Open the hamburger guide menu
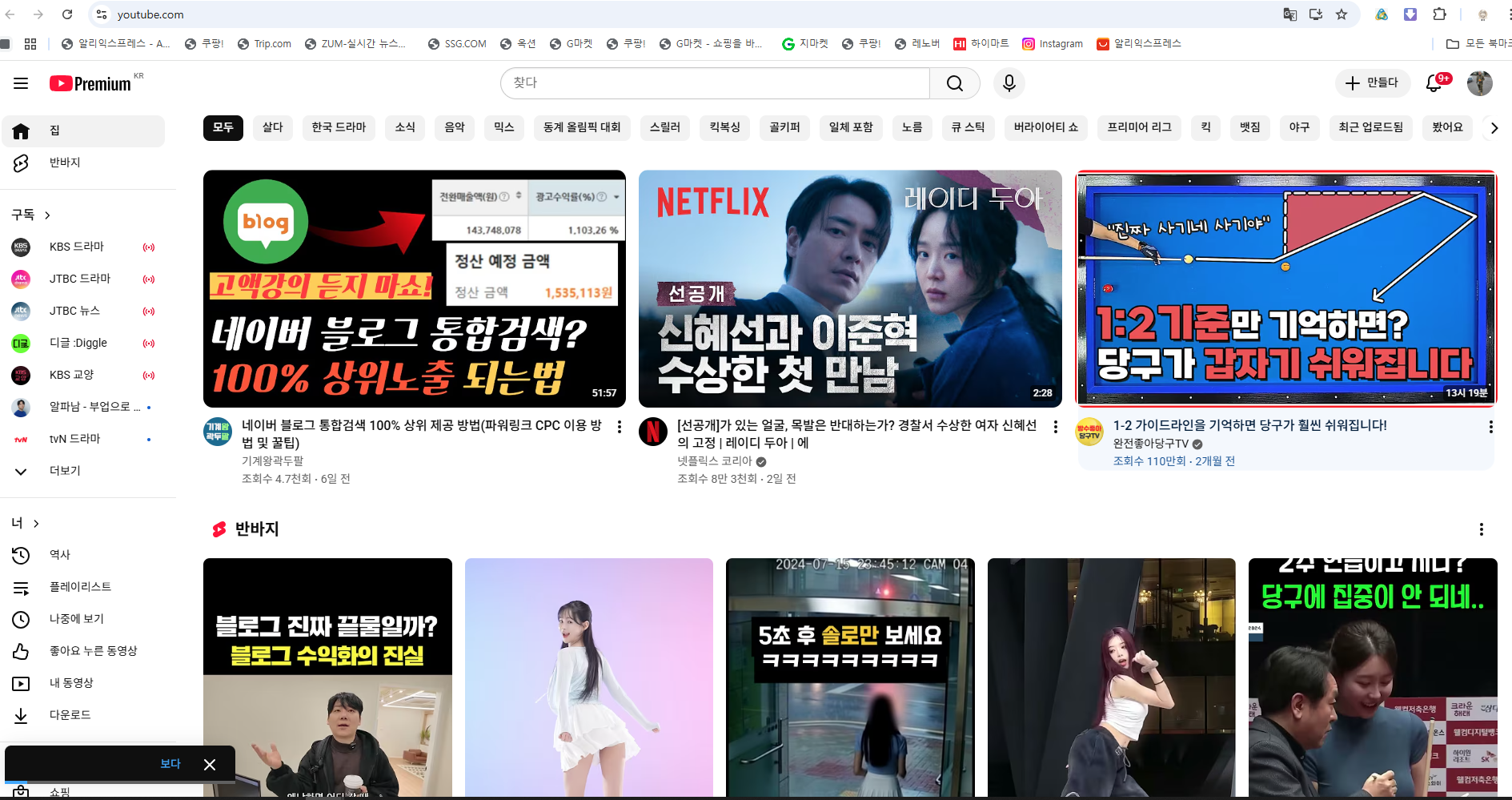 [21, 83]
